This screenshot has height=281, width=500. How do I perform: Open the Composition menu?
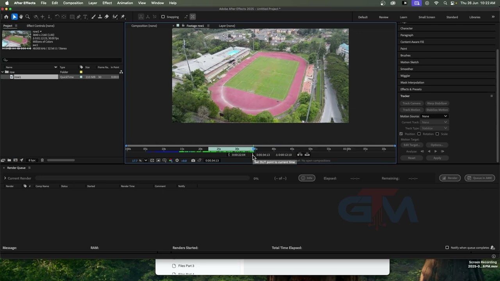[73, 3]
